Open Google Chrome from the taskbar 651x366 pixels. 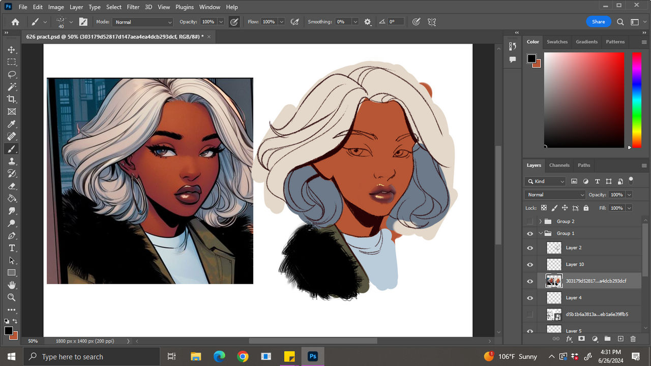tap(243, 356)
